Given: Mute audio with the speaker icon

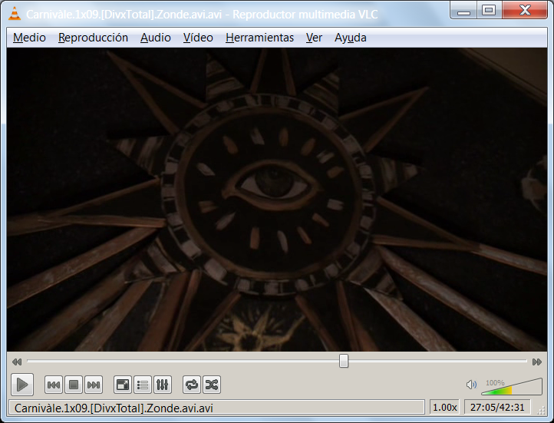Looking at the screenshot, I should (x=471, y=385).
